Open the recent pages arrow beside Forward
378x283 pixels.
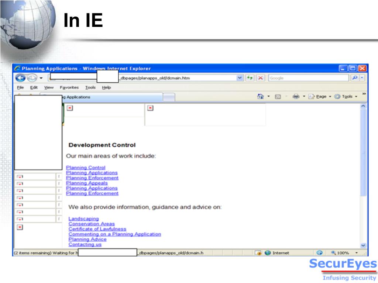click(x=41, y=78)
